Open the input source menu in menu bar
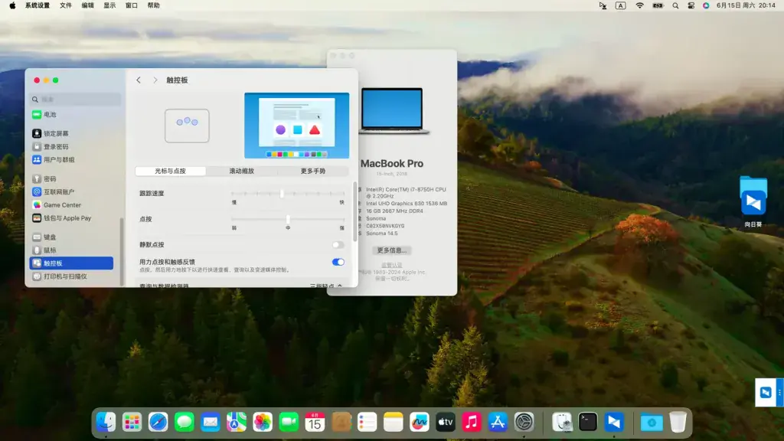This screenshot has height=441, width=784. tap(620, 5)
